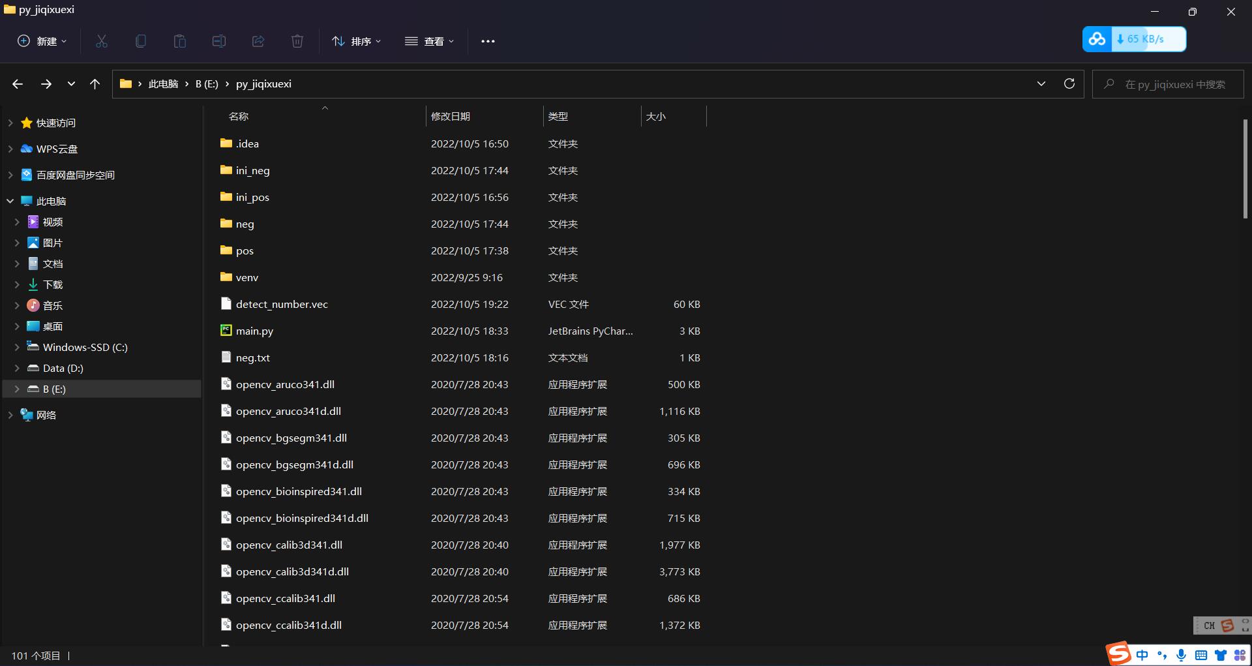Toggle punctuation mode in IME bar

tap(1162, 655)
